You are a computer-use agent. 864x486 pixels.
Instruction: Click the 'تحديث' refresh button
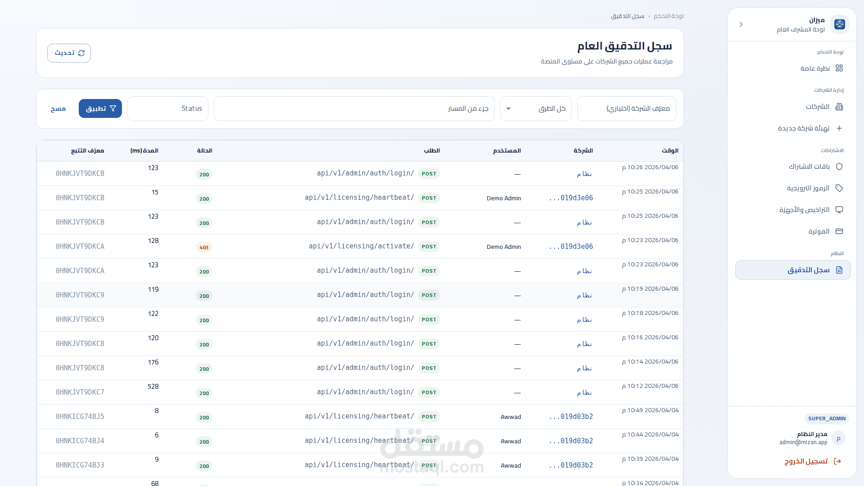pos(69,53)
